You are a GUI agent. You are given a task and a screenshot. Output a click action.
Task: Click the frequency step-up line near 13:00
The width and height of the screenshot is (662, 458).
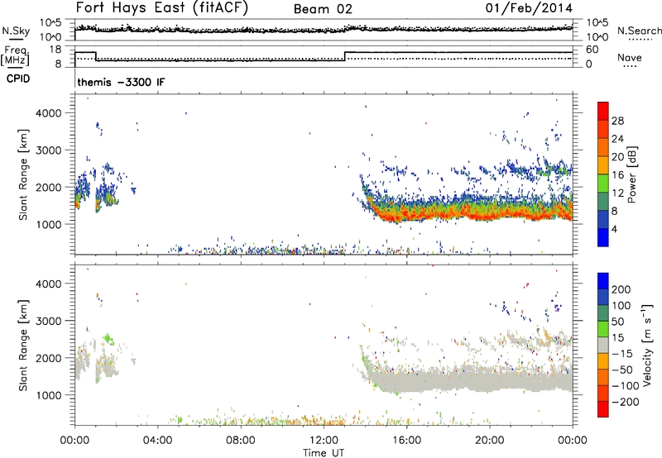pos(345,56)
